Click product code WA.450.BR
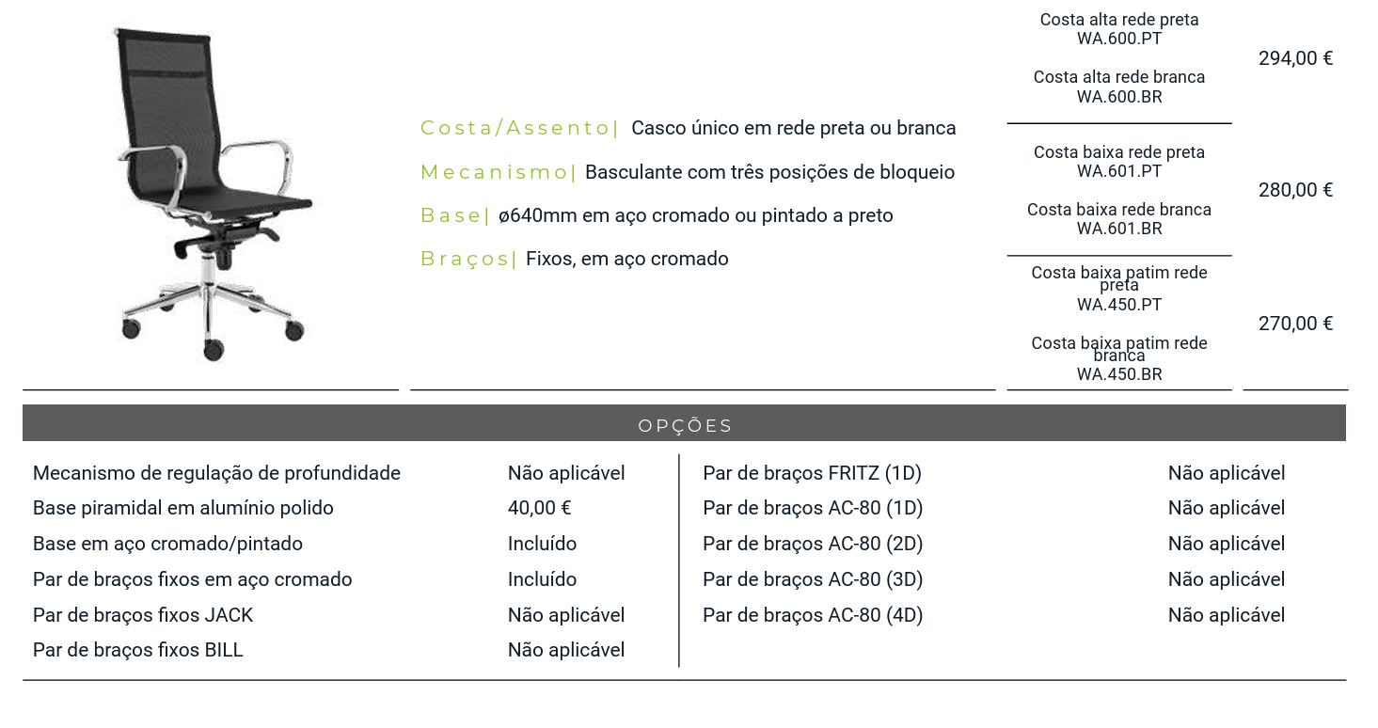 click(1119, 374)
